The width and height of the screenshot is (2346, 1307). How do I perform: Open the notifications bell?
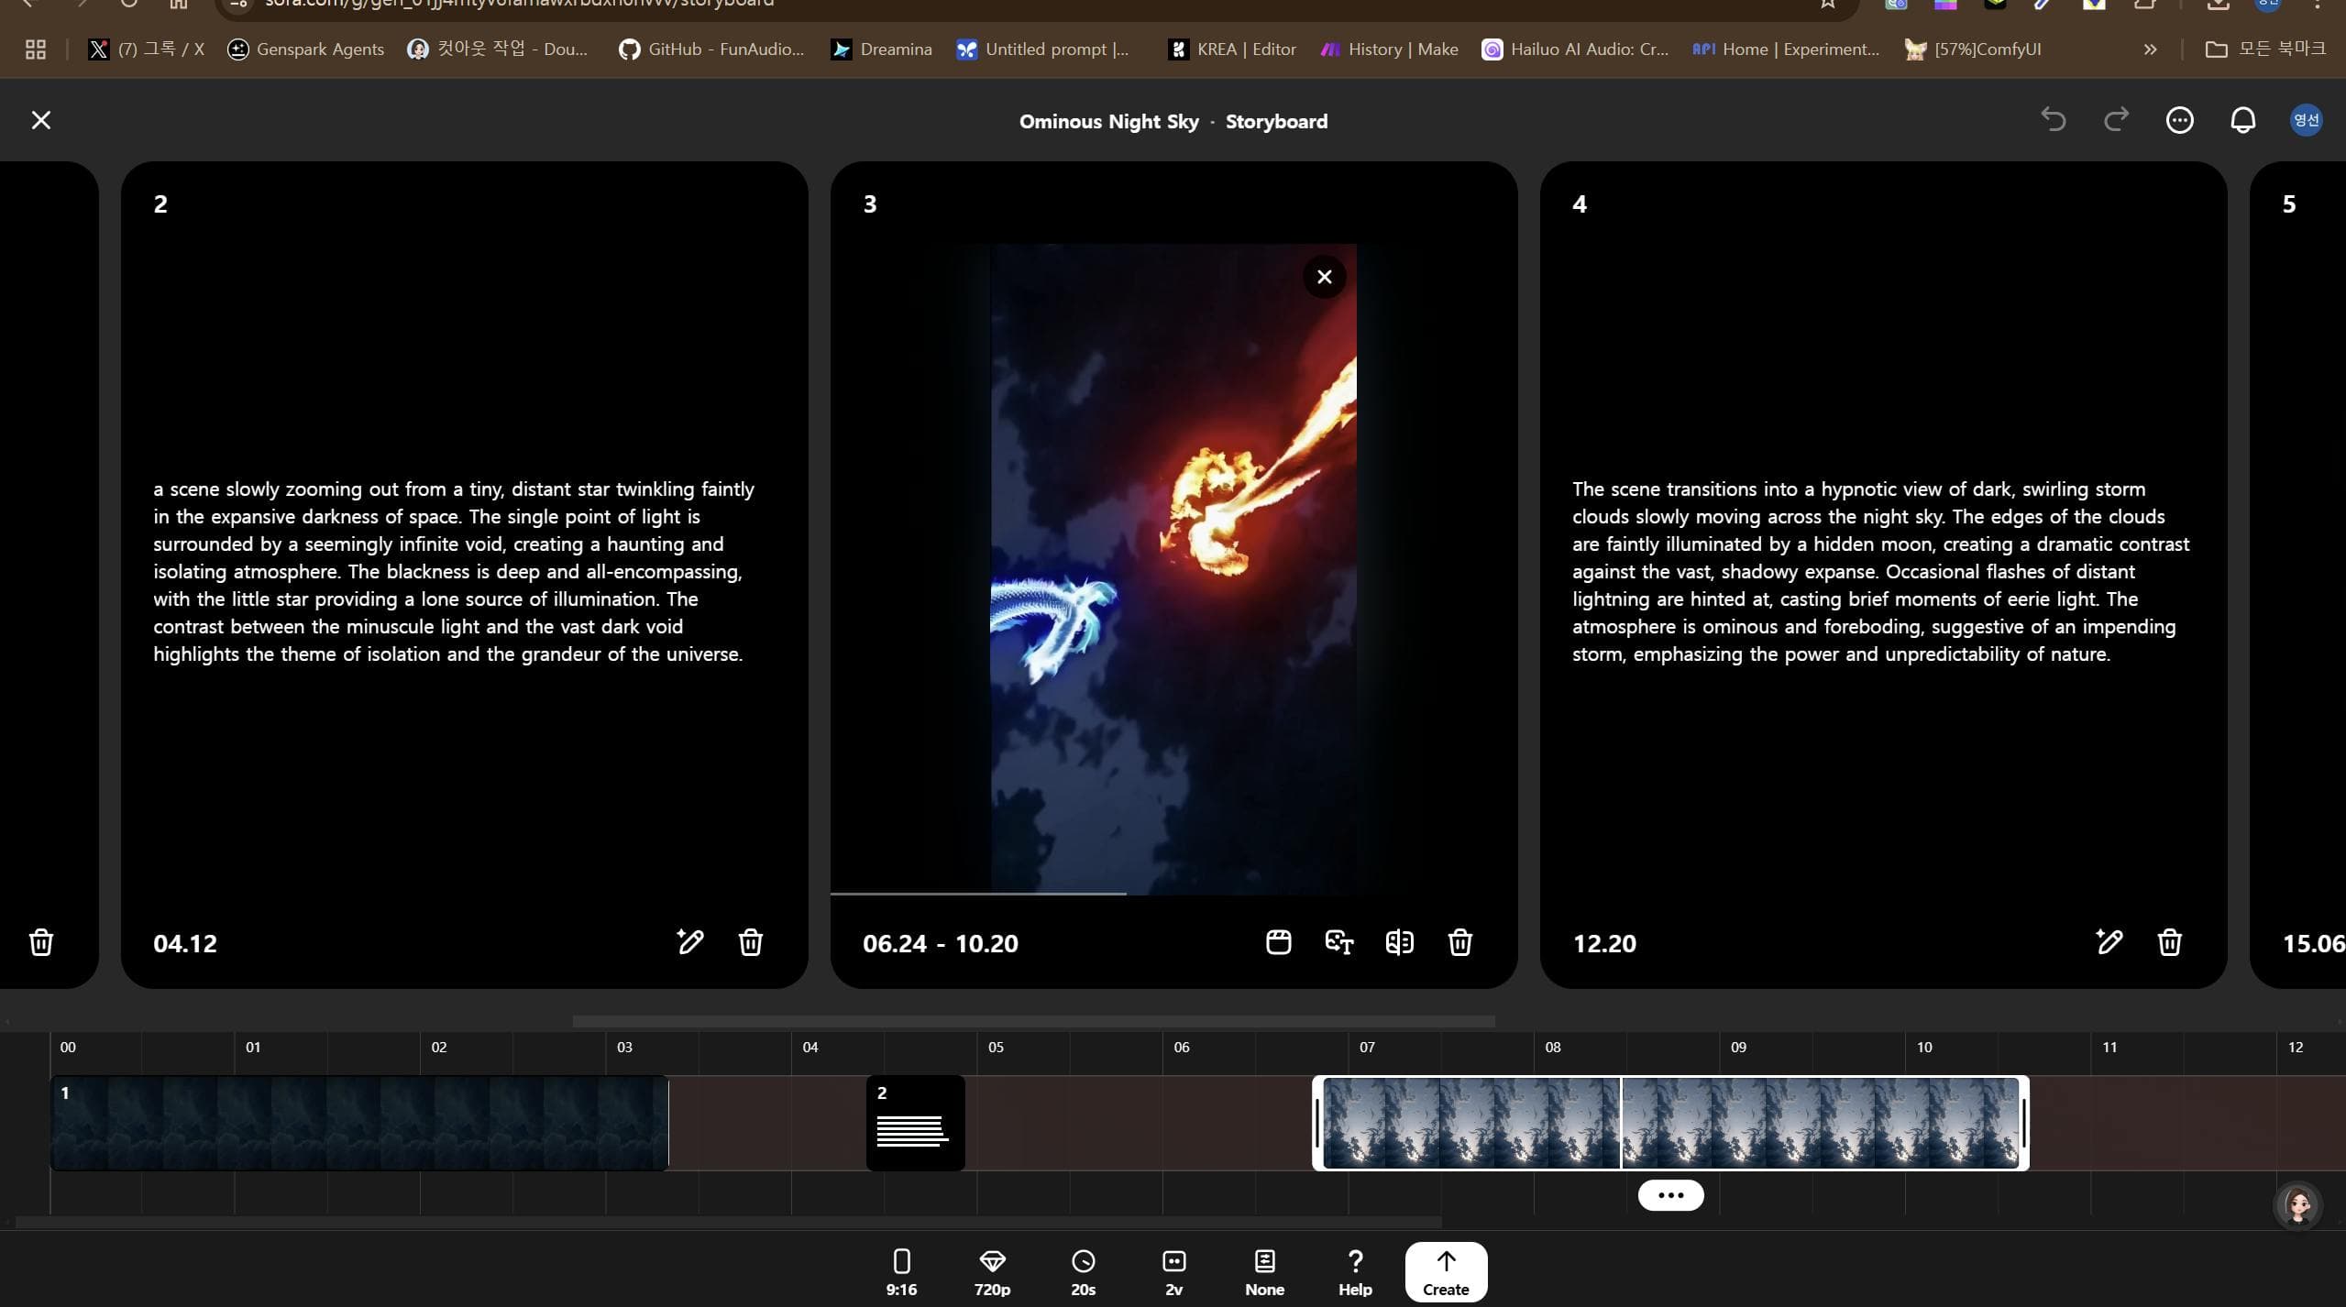click(2242, 120)
